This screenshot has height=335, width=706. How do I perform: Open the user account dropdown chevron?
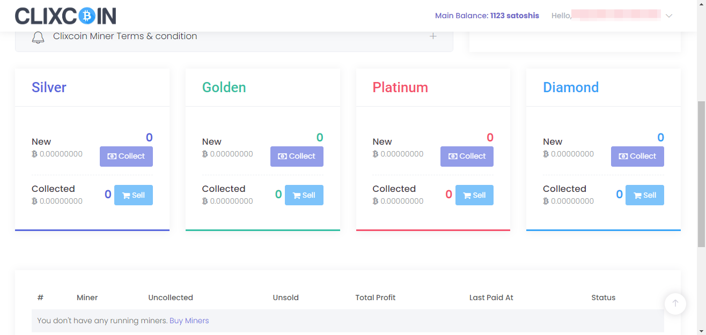tap(669, 16)
